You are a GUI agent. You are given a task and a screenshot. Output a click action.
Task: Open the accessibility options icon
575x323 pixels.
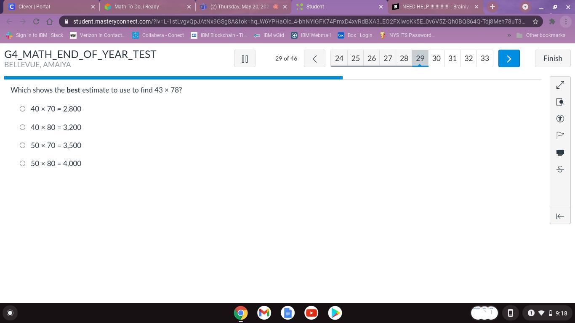pyautogui.click(x=560, y=119)
